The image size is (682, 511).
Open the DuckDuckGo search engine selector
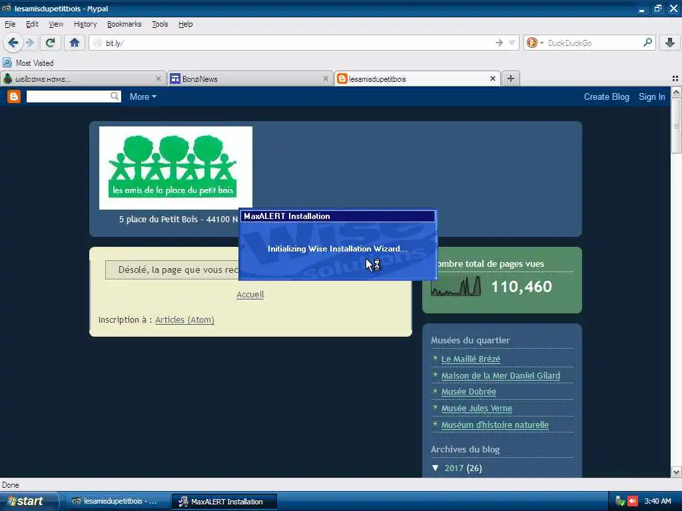pos(535,43)
